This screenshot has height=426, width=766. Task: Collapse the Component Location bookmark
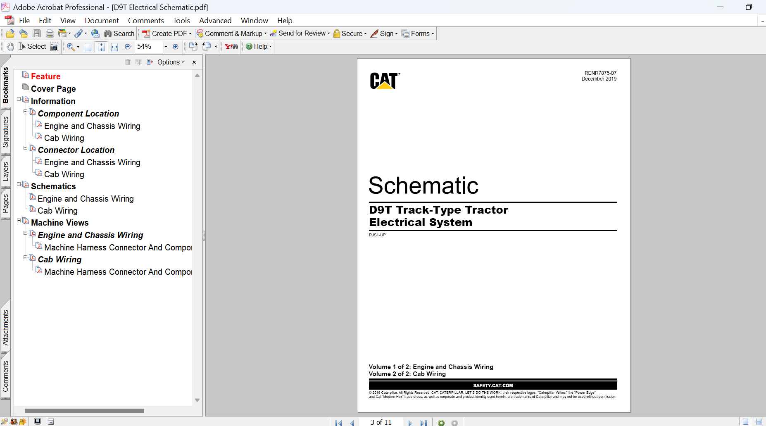[26, 112]
